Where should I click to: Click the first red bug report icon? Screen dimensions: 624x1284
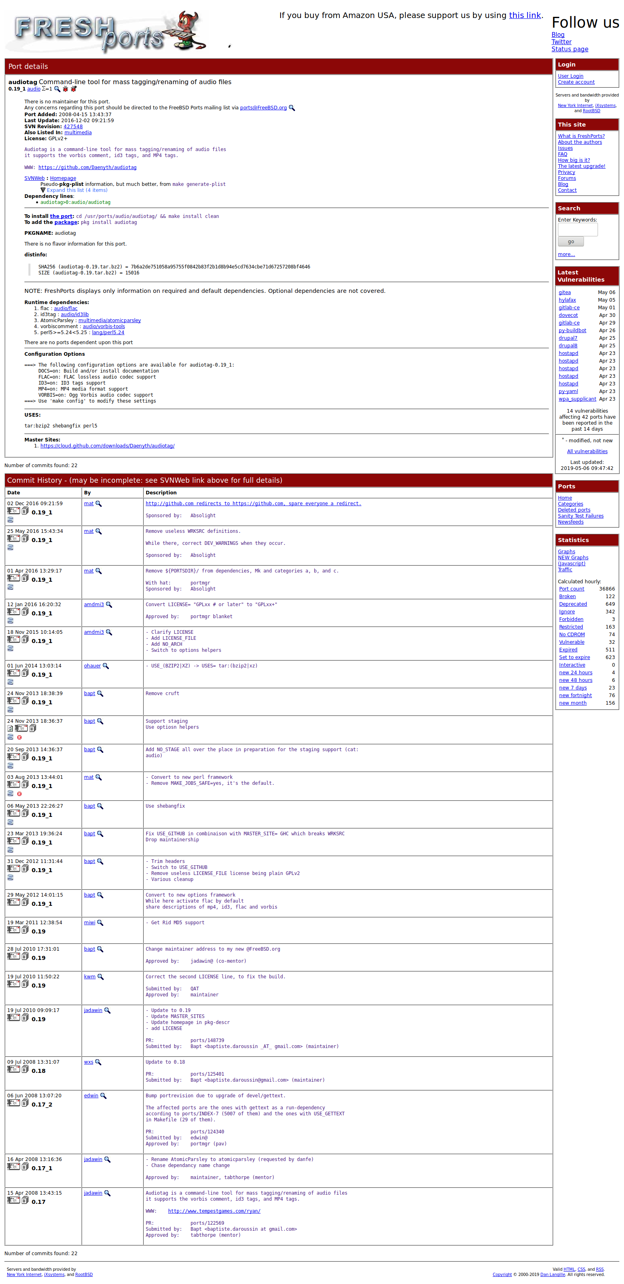(65, 89)
